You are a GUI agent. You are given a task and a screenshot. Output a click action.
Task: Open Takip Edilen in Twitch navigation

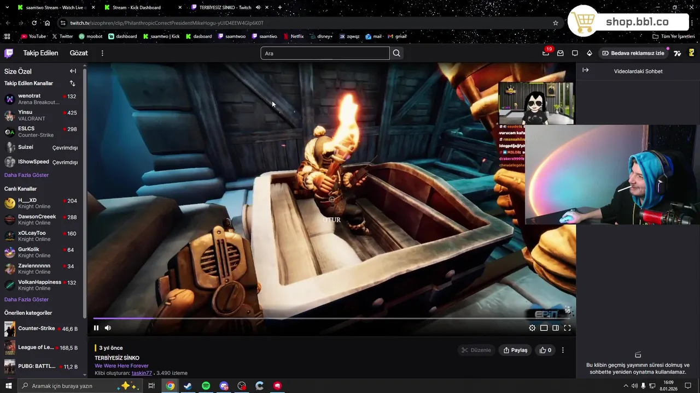coord(40,53)
